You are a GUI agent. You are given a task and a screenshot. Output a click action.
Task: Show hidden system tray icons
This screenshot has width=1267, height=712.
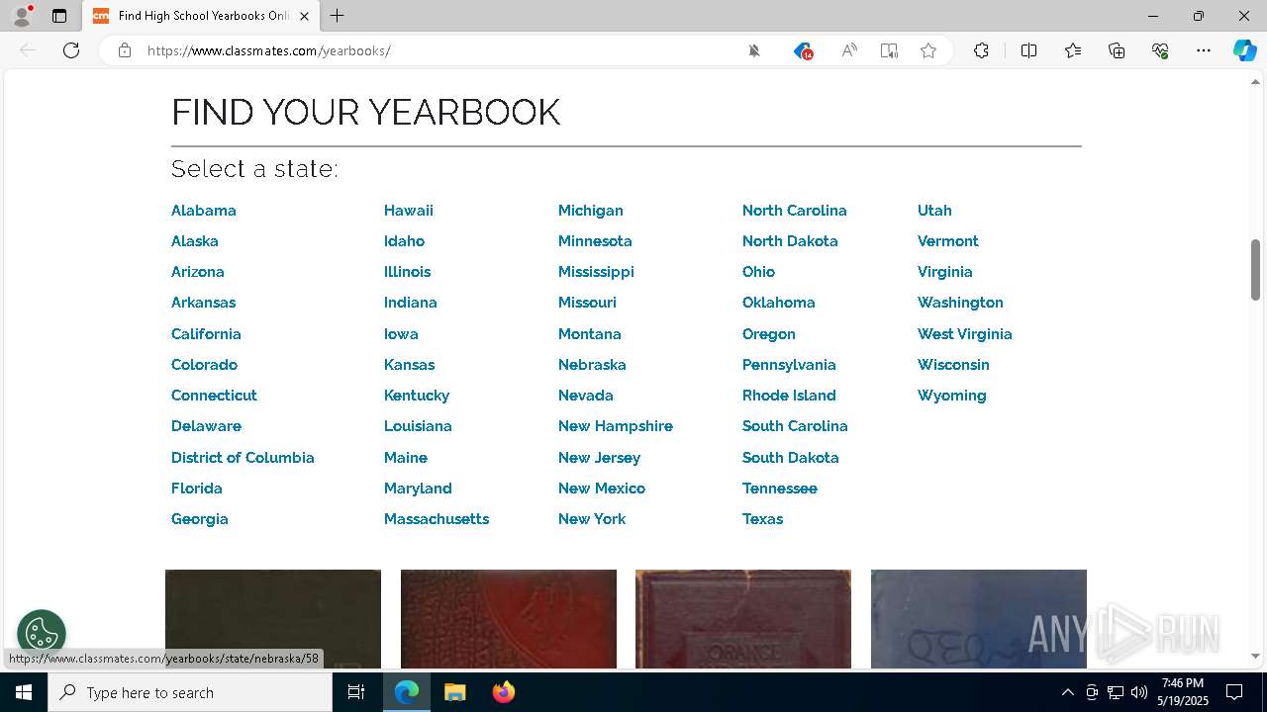tap(1067, 692)
